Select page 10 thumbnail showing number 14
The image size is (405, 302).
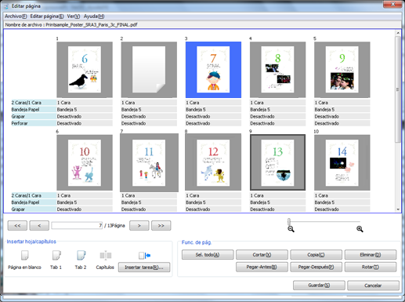click(x=342, y=162)
